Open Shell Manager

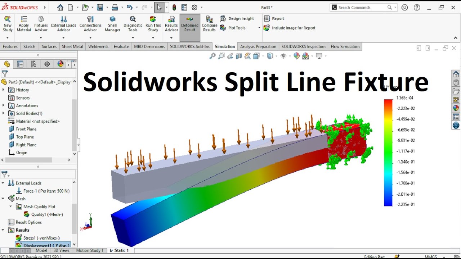[x=112, y=24]
